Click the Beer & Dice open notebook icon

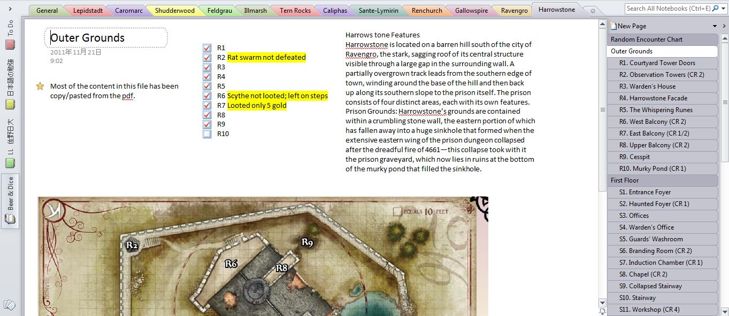pyautogui.click(x=10, y=218)
